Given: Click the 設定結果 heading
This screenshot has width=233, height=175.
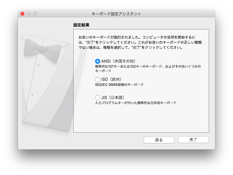Looking at the screenshot, I should (81, 25).
